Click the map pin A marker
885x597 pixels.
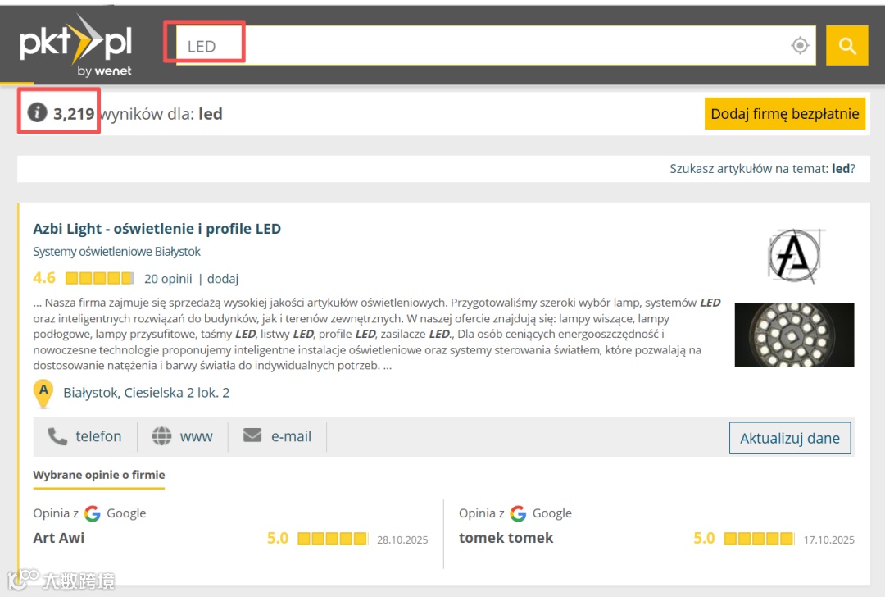(43, 394)
